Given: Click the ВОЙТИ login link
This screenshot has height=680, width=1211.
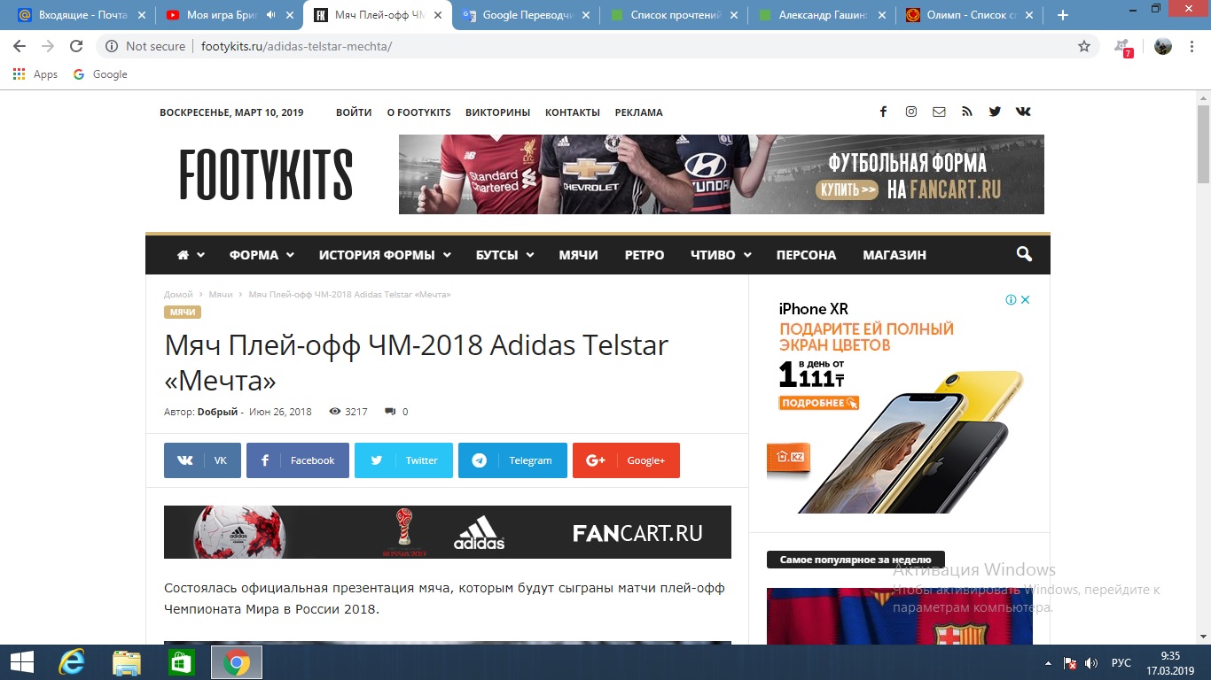Looking at the screenshot, I should pyautogui.click(x=354, y=112).
